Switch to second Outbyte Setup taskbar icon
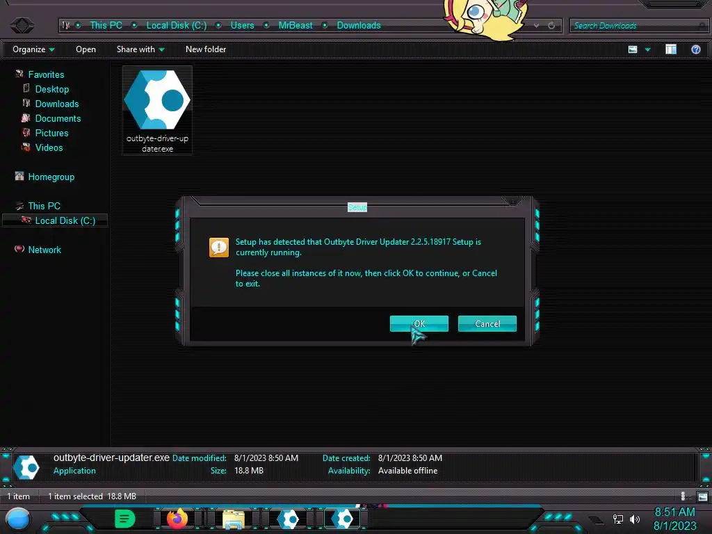This screenshot has height=534, width=712. tap(343, 519)
